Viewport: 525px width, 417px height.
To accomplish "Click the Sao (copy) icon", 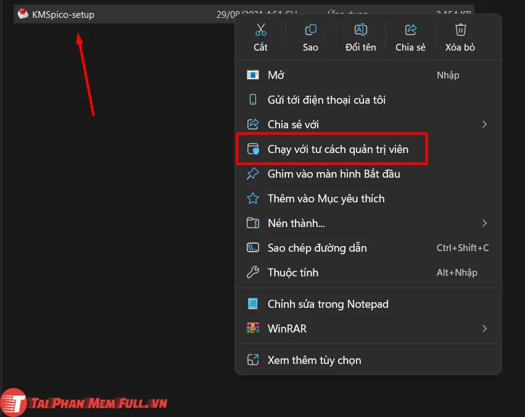I will tap(310, 30).
